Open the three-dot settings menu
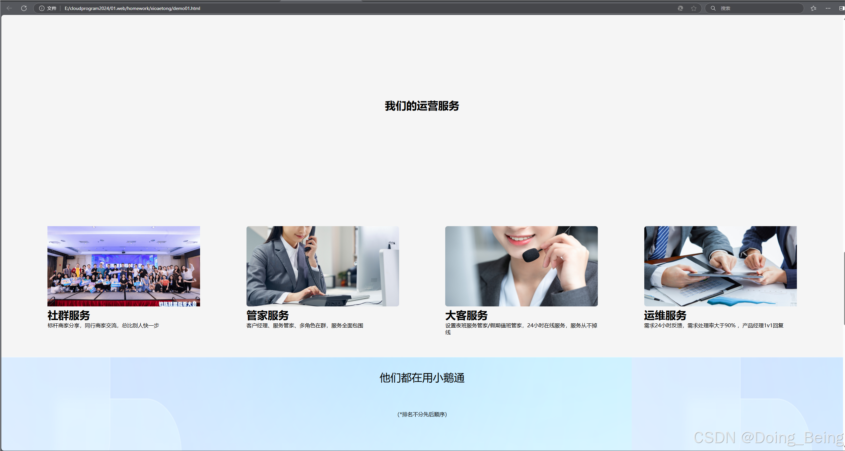The image size is (845, 451). click(828, 8)
